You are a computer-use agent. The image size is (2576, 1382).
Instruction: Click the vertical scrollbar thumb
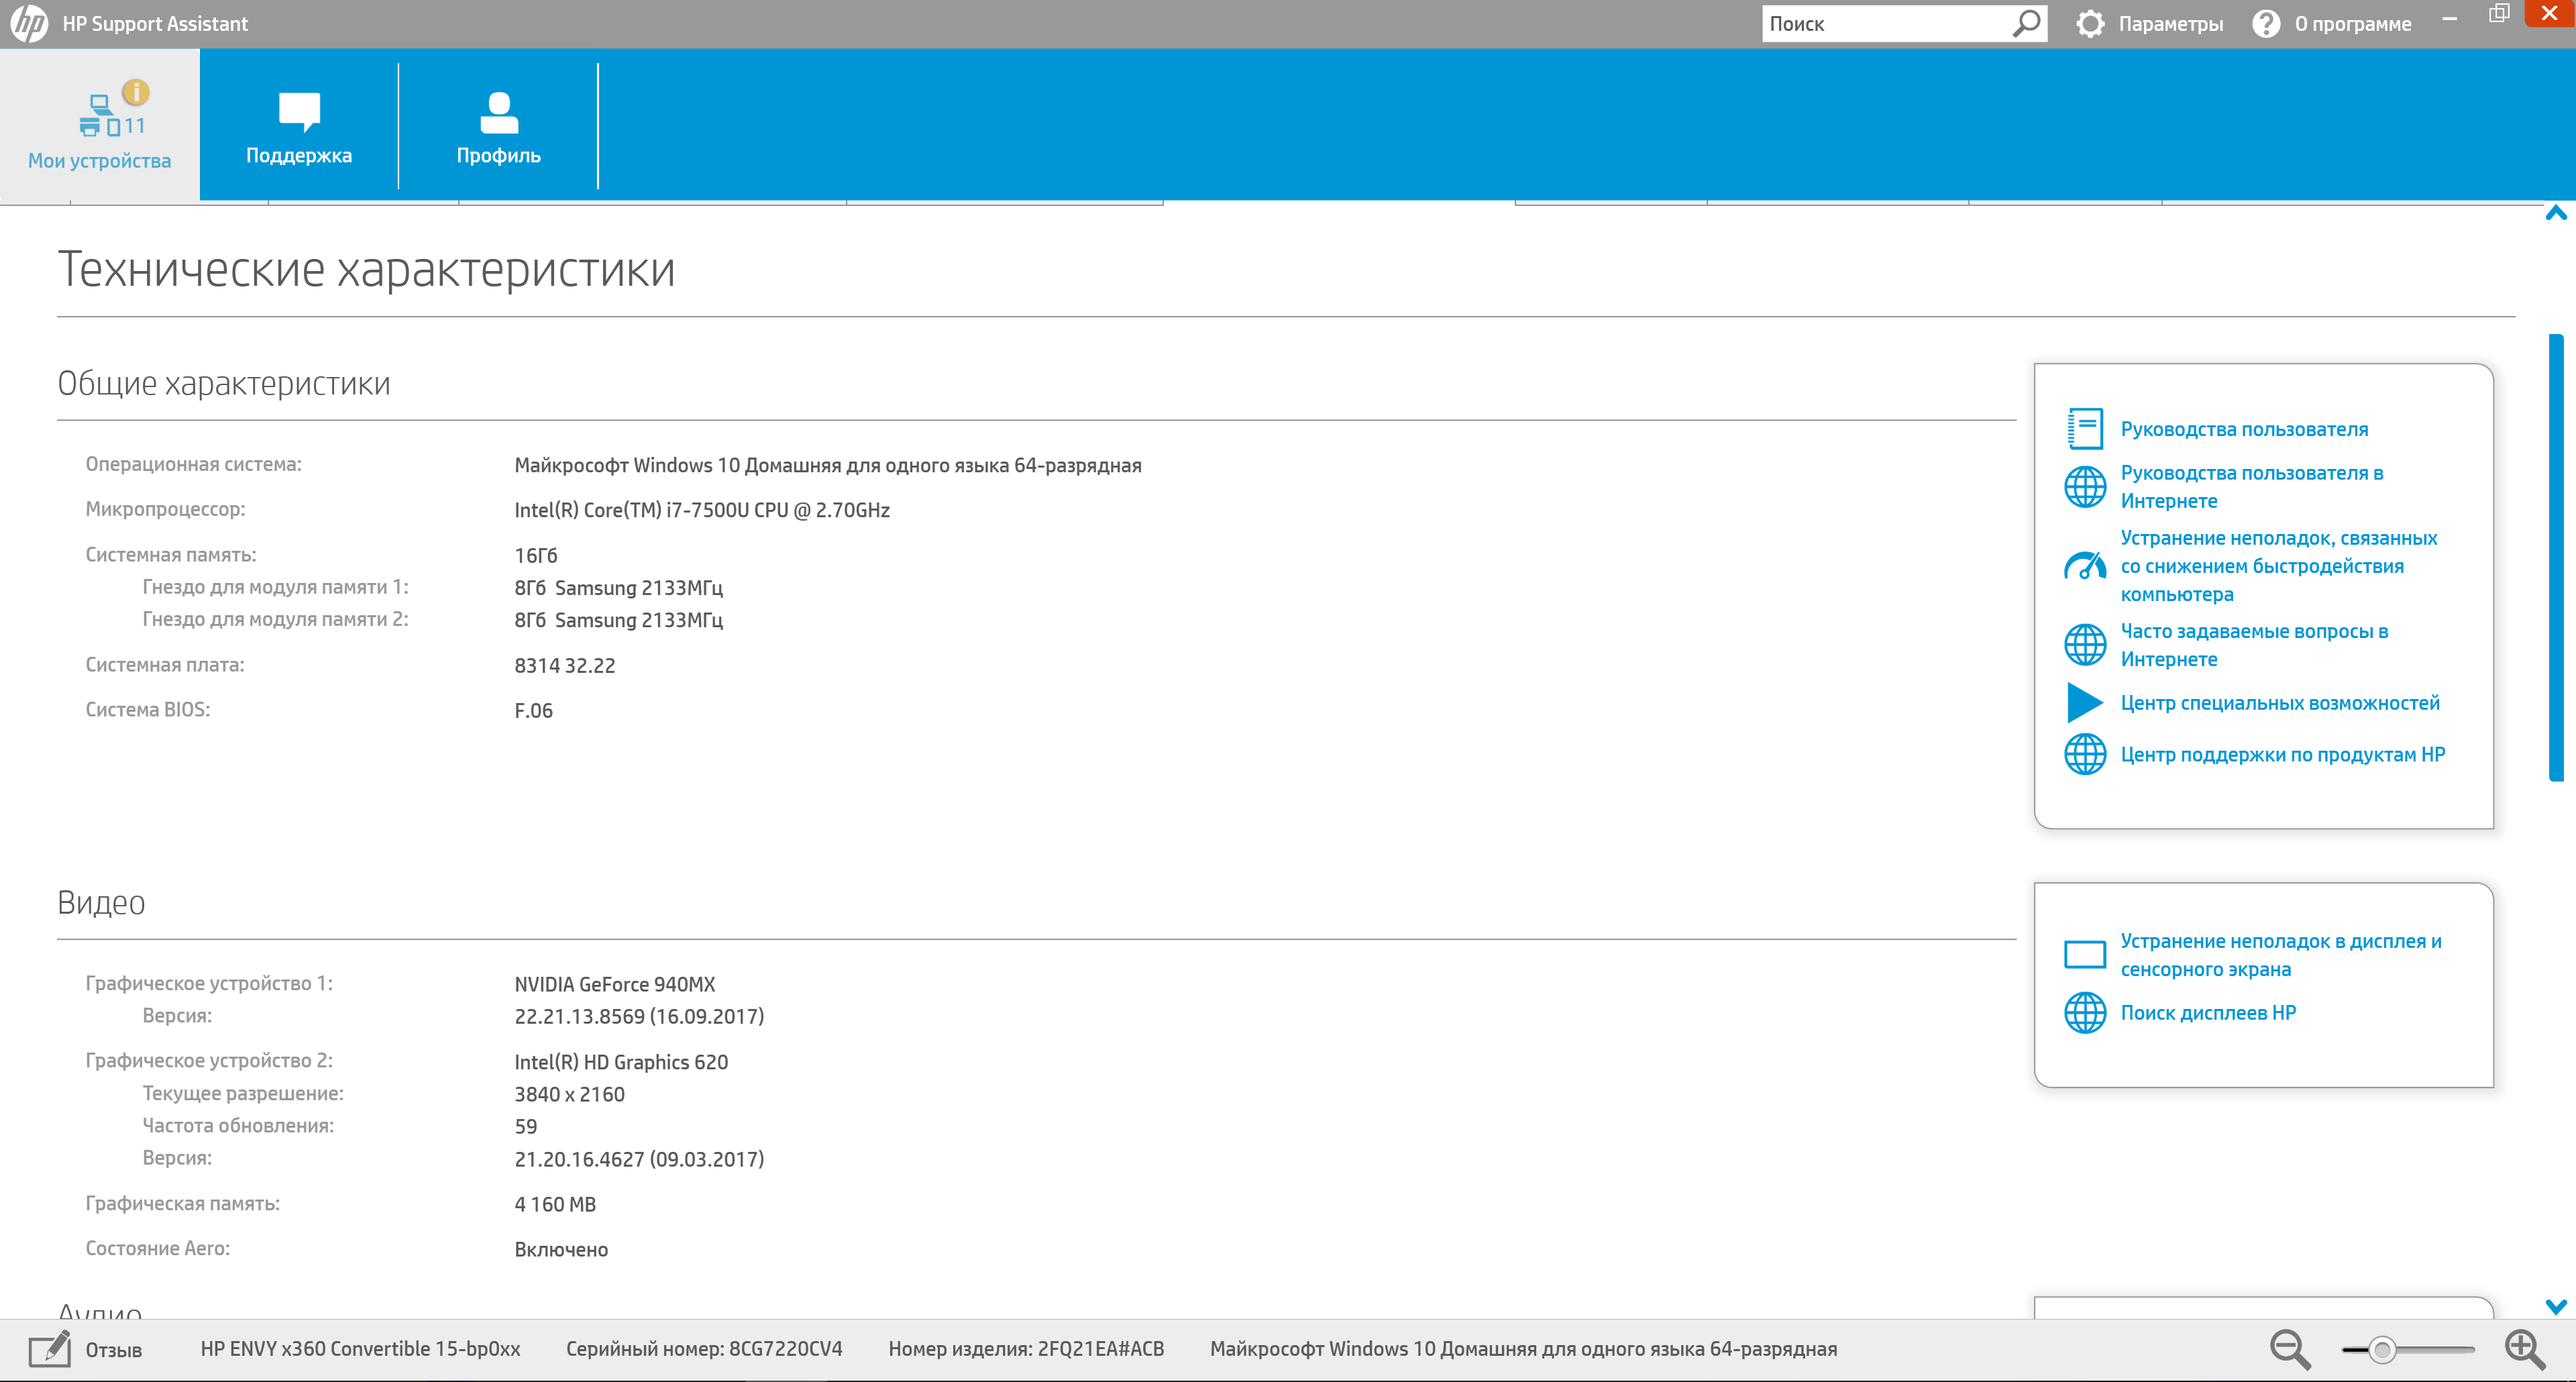click(2556, 557)
